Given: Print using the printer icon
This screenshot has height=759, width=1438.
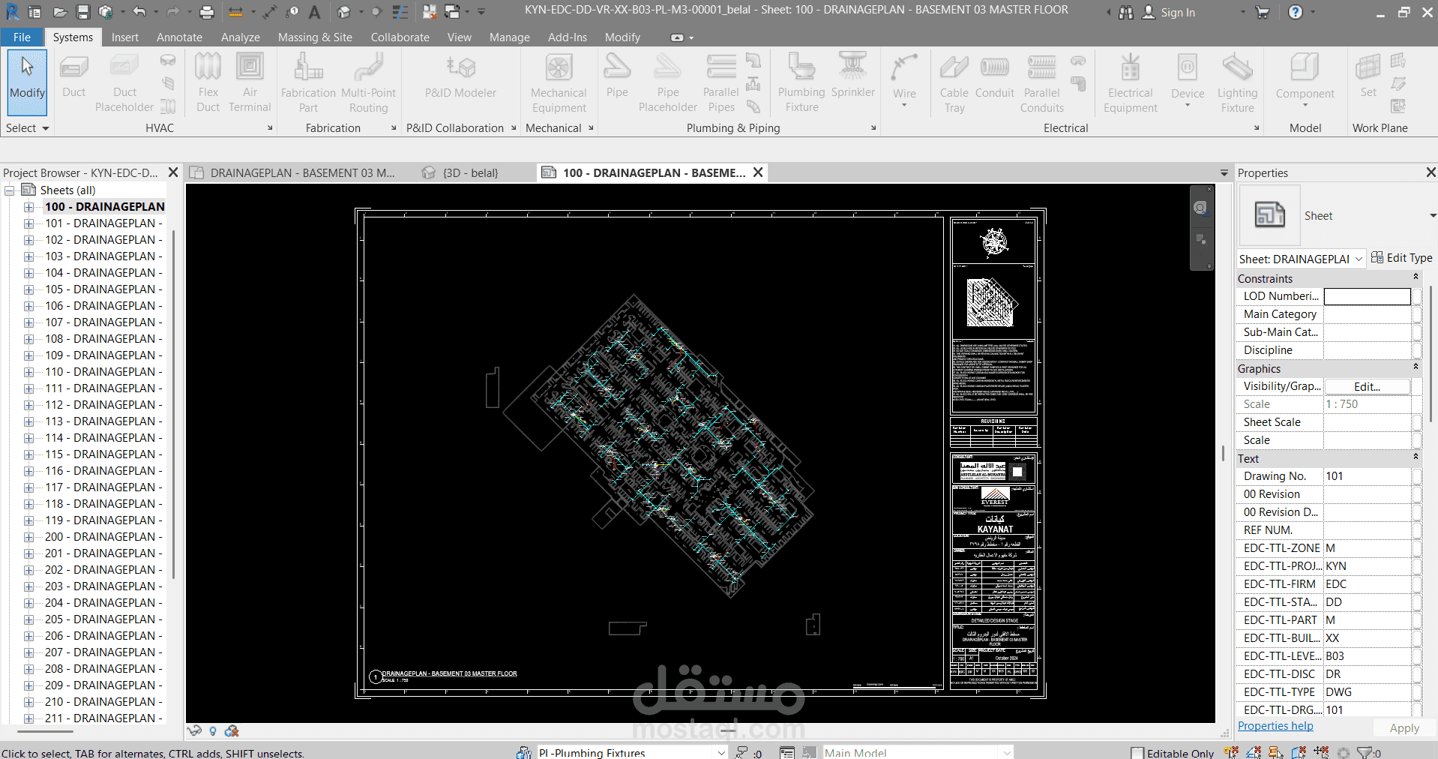Looking at the screenshot, I should click(207, 12).
